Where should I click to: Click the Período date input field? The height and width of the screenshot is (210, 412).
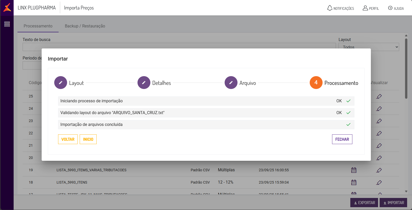(x=32, y=65)
